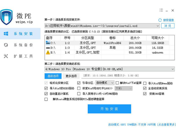Select the 本地 volume label cell

coord(113,48)
